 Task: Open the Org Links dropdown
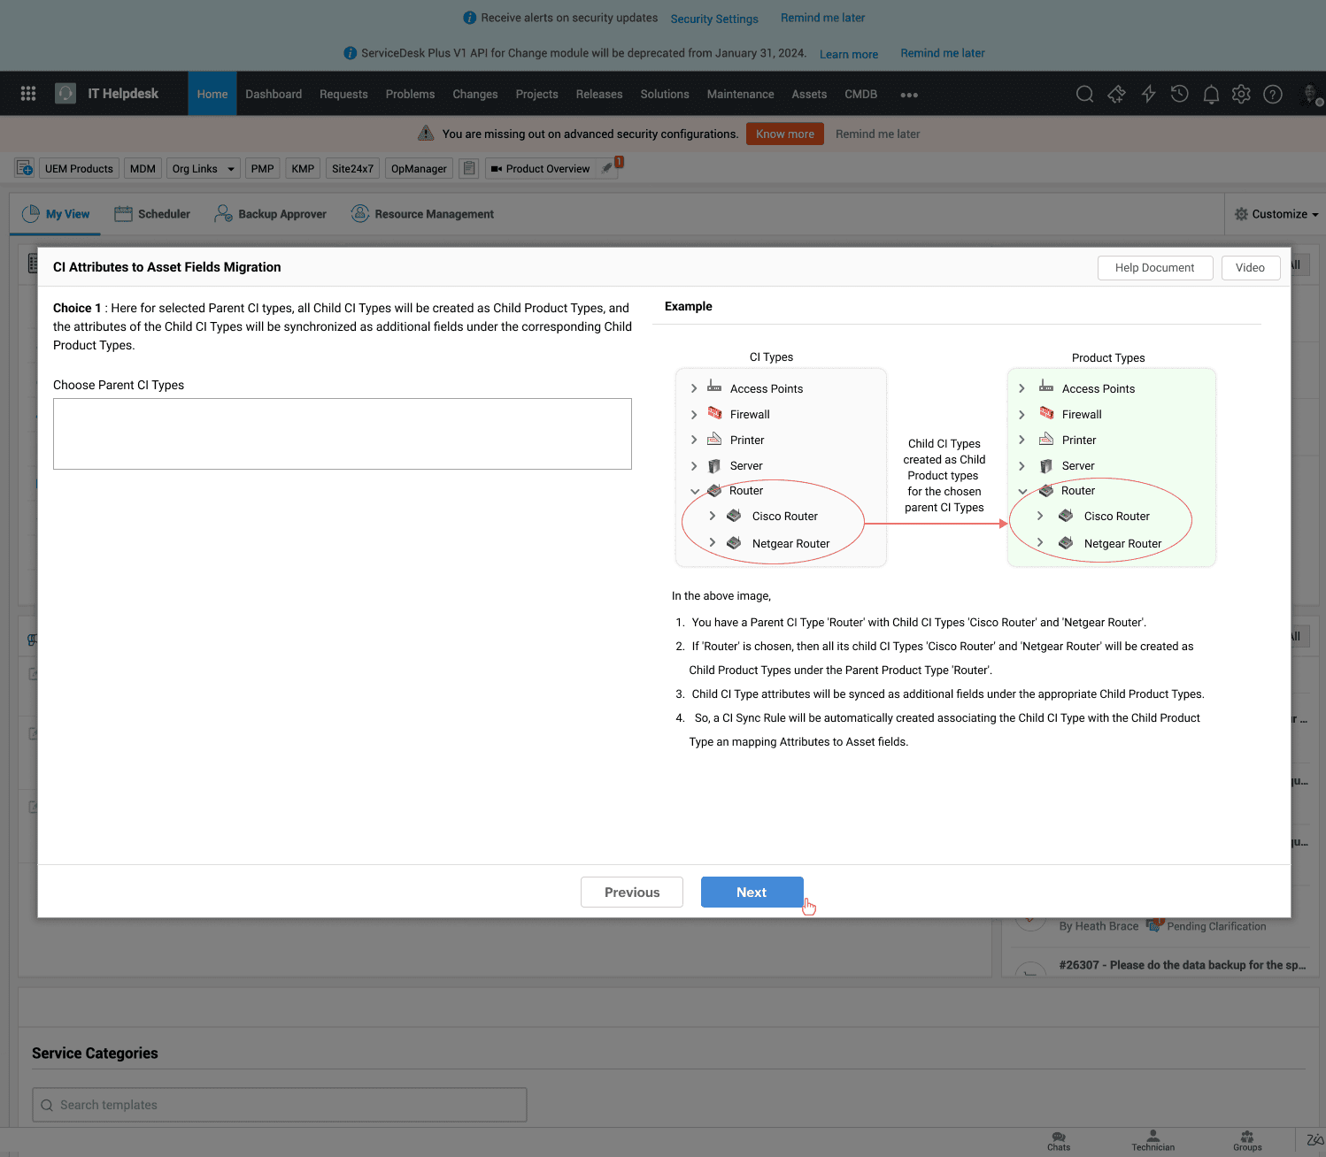tap(203, 169)
